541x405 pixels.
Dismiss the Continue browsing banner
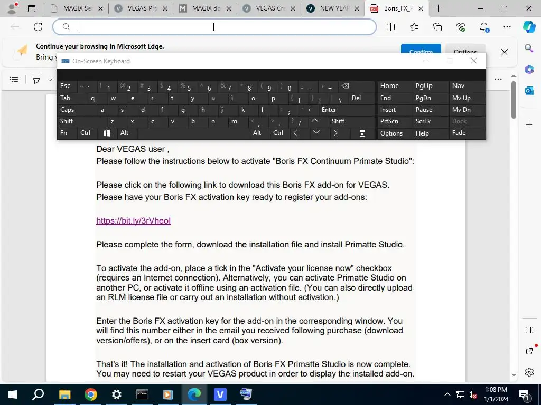point(505,52)
